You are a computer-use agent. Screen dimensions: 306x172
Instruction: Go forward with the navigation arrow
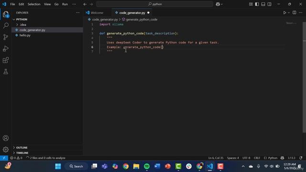pyautogui.click(x=91, y=4)
